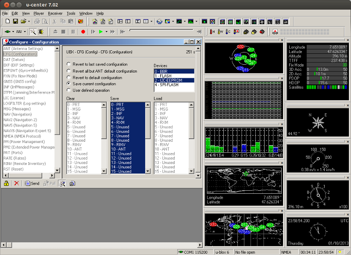351x255 pixels.
Task: Toggle the autopoll wand icon beside Poll
Action: (x=62, y=183)
